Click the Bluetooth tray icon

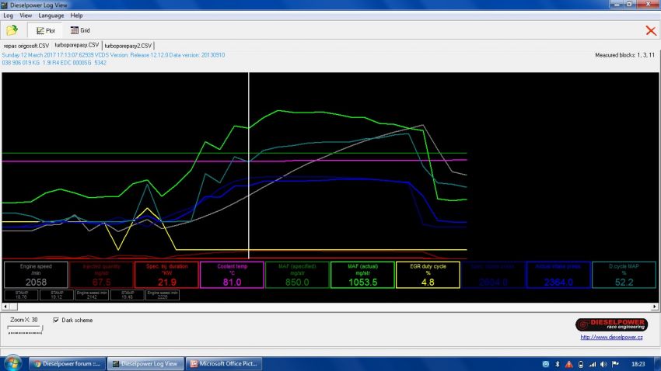pyautogui.click(x=558, y=363)
